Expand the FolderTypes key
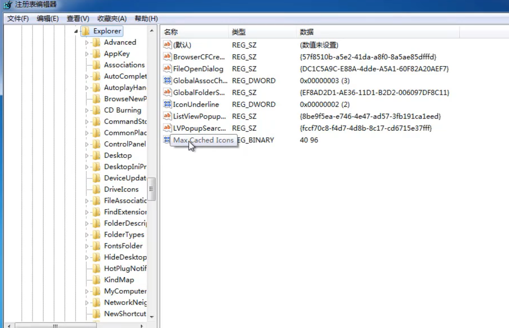 click(x=87, y=235)
